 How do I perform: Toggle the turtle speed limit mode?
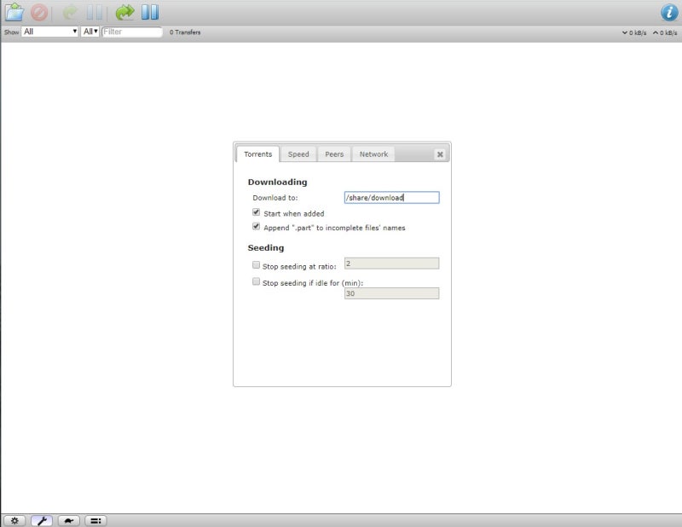[68, 520]
